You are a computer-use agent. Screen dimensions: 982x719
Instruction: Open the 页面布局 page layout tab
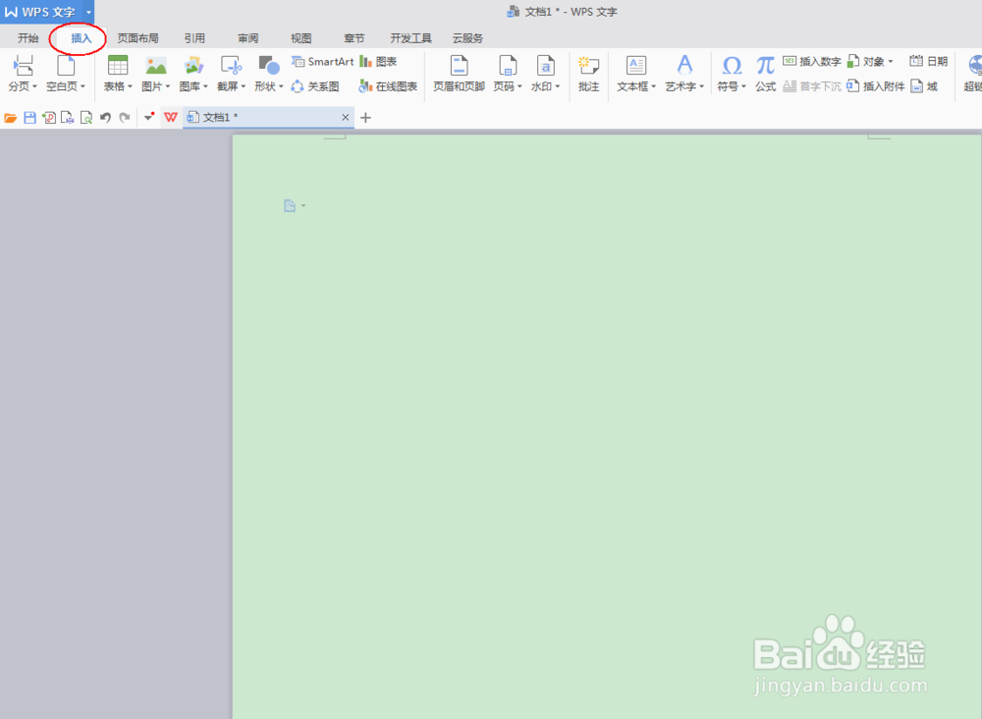pos(137,38)
